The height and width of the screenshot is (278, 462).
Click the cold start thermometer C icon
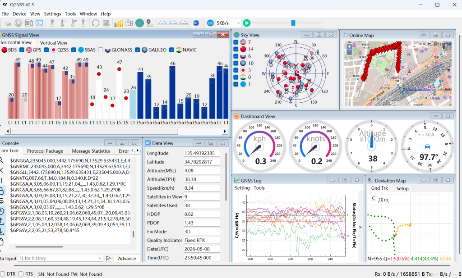52,23
